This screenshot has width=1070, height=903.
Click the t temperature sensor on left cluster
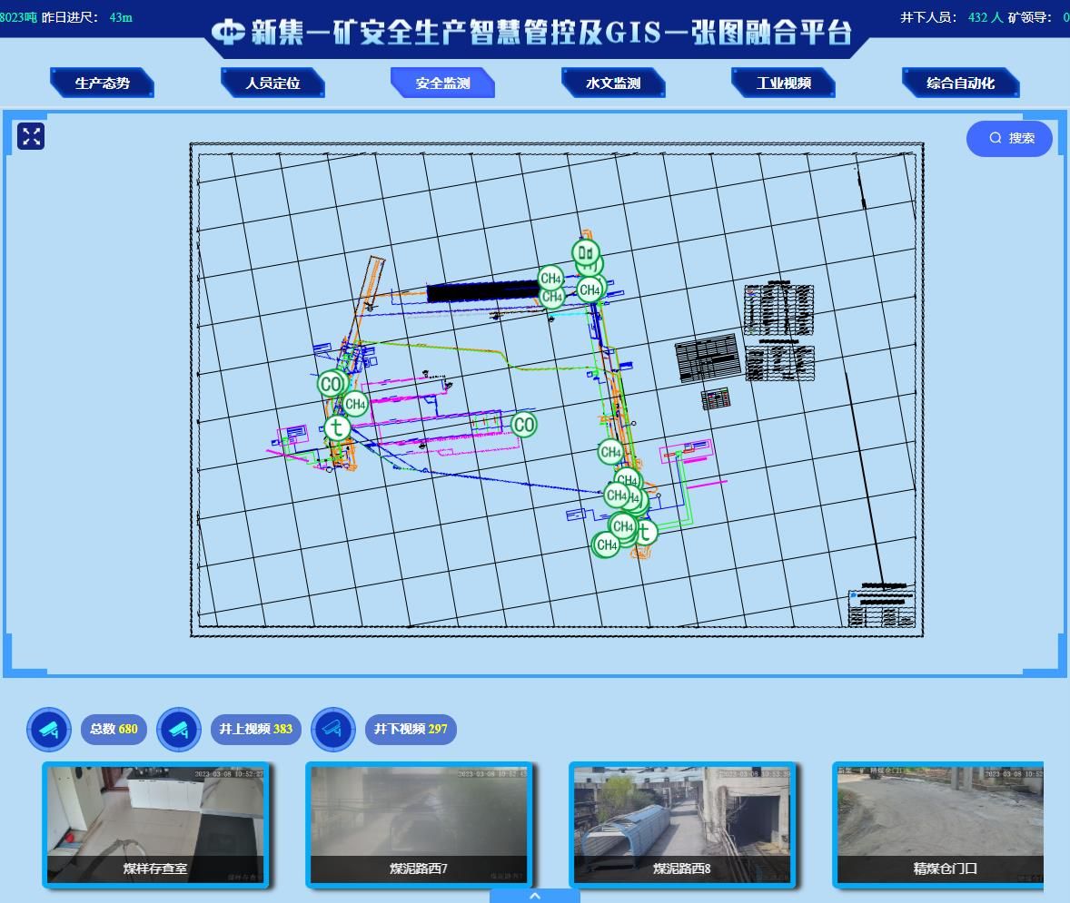(x=337, y=427)
